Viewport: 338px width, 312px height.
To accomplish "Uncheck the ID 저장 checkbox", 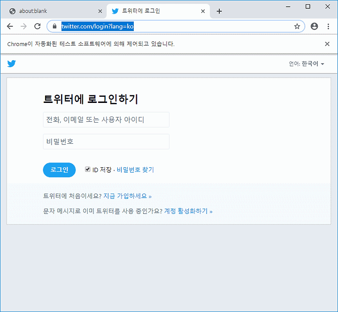I will pos(87,169).
